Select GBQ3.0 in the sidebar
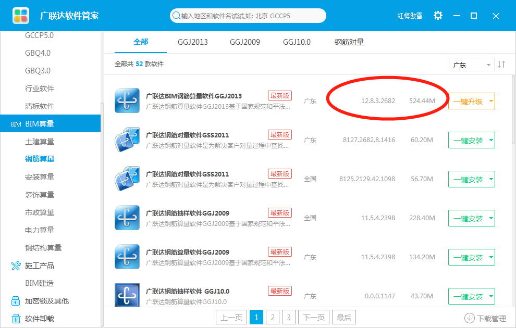Viewport: 516px width, 328px height. [38, 71]
